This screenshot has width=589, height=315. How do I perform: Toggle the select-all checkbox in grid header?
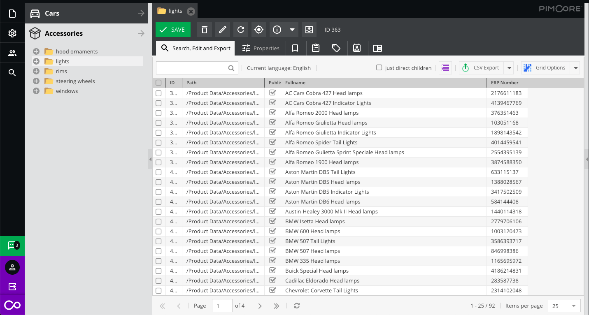(x=158, y=83)
